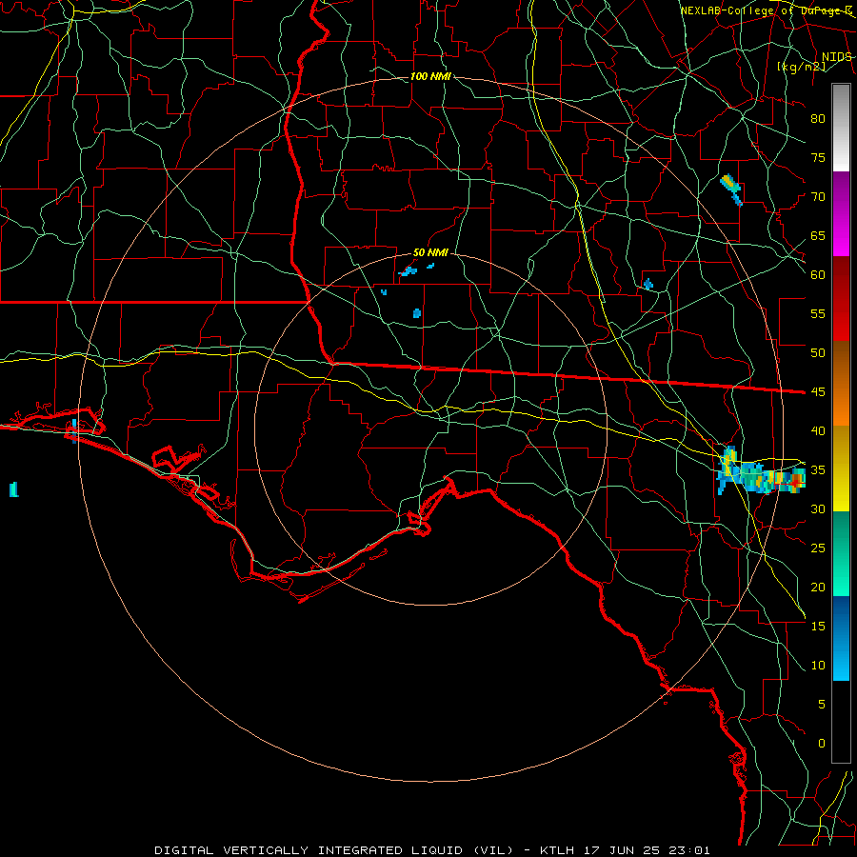
Task: Click the 50 NMI range ring label
Action: 430,252
